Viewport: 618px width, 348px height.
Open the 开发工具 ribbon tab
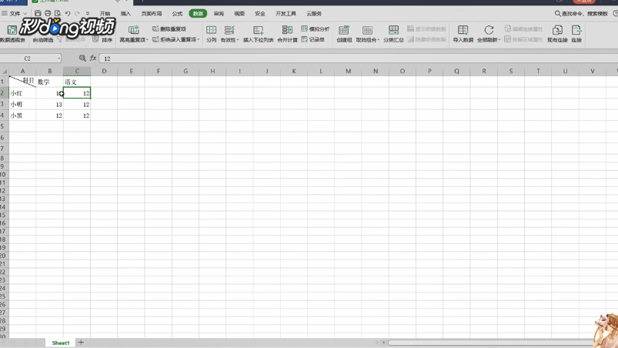click(286, 13)
